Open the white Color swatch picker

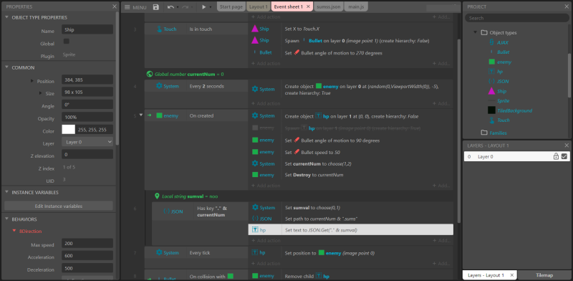[68, 130]
